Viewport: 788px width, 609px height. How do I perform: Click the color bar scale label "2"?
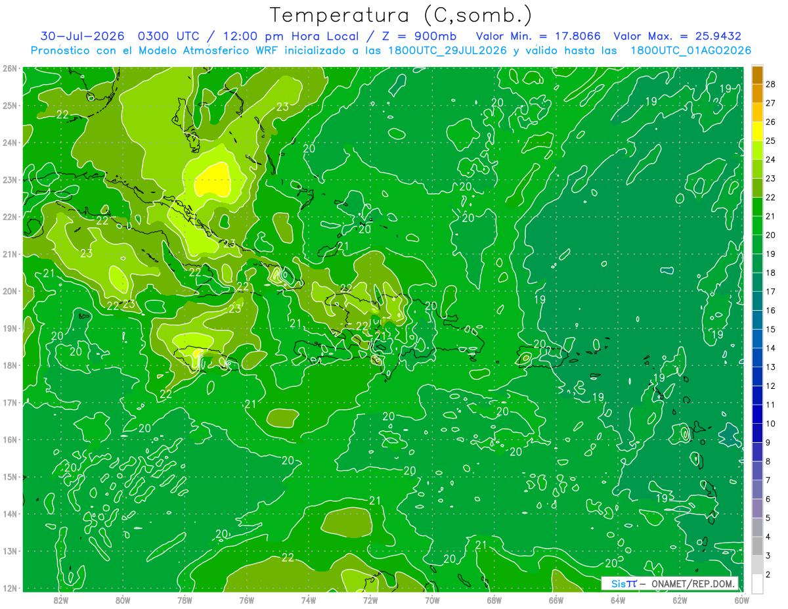click(x=768, y=575)
